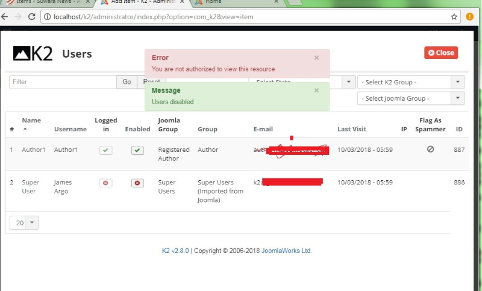Dismiss the Users disabled message with its X
482x291 pixels.
point(317,90)
